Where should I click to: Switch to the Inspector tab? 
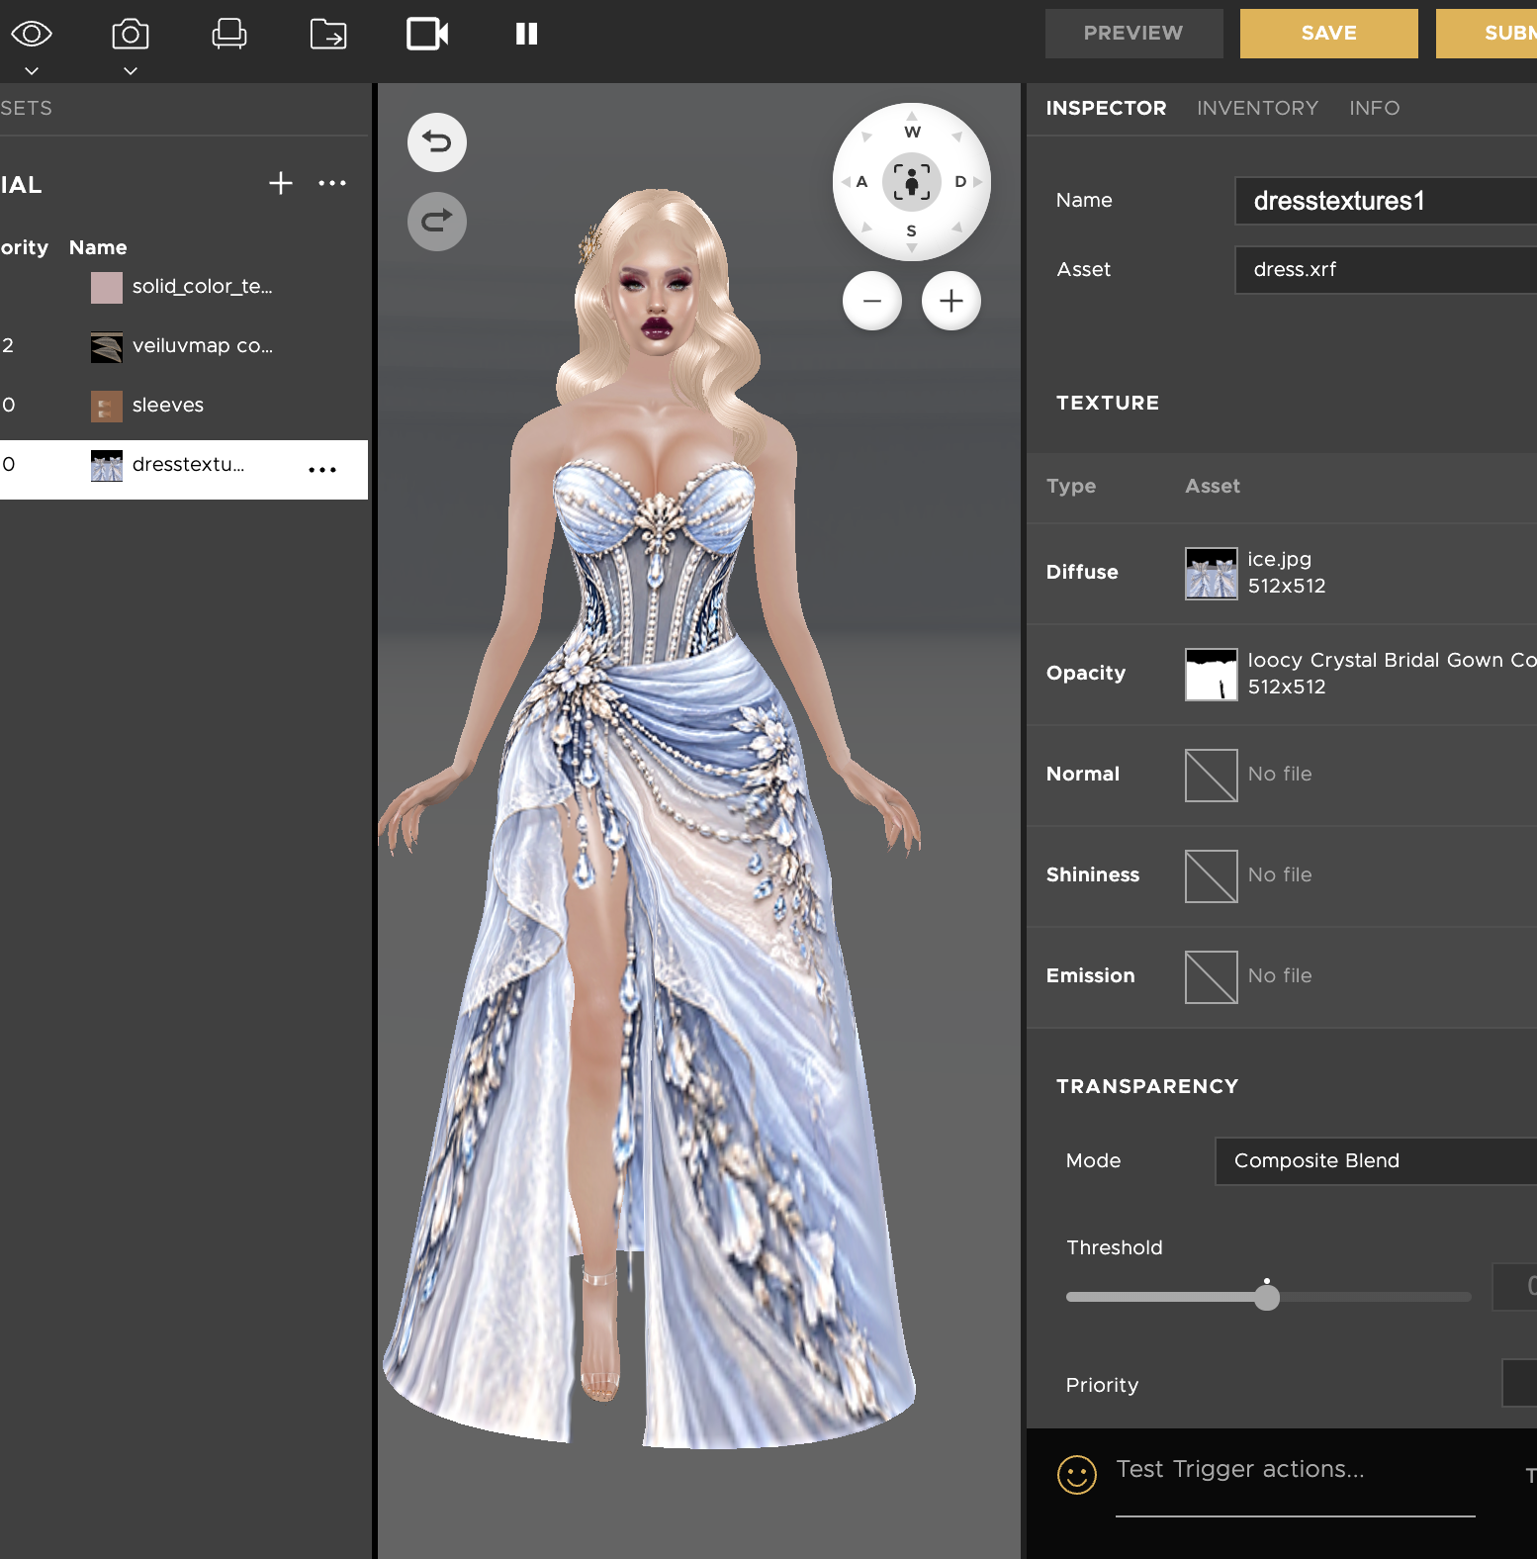point(1106,108)
